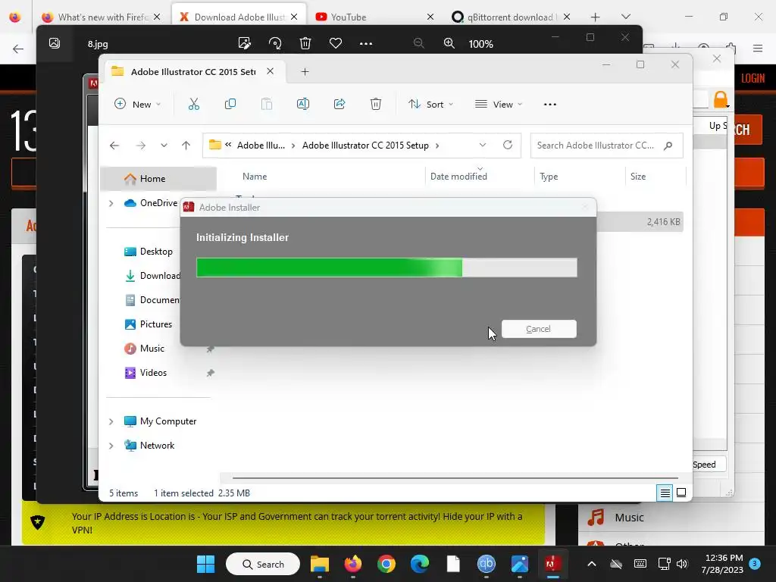Expand the address bar history dropdown
The height and width of the screenshot is (582, 776).
(483, 145)
